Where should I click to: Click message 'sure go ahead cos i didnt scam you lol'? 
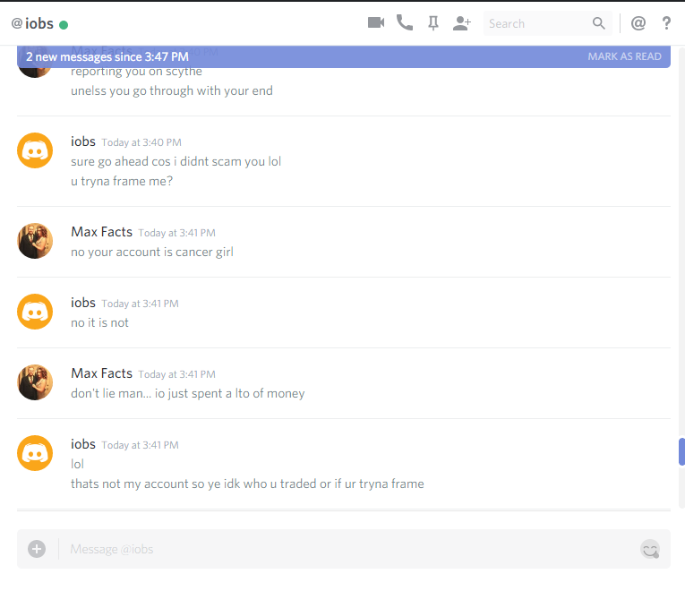coord(176,161)
